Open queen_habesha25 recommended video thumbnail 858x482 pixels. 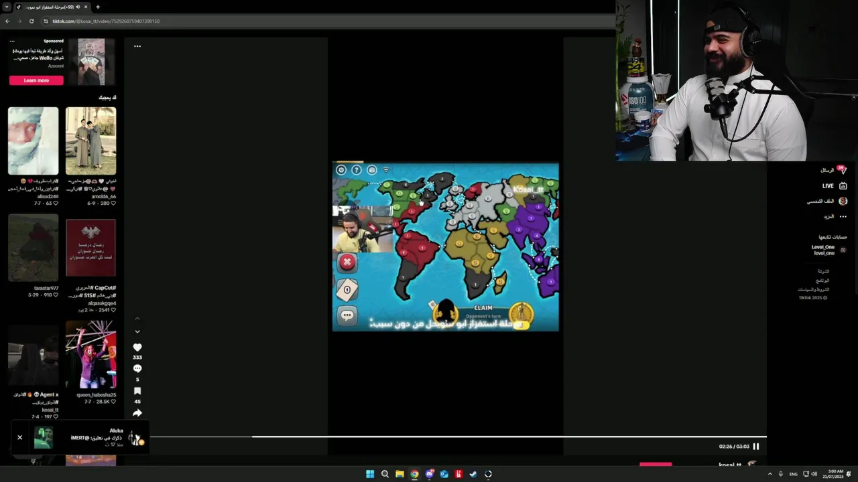90,355
